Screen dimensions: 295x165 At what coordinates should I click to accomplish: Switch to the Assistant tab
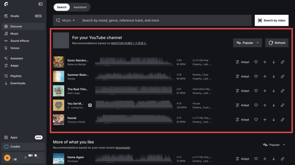tap(80, 7)
